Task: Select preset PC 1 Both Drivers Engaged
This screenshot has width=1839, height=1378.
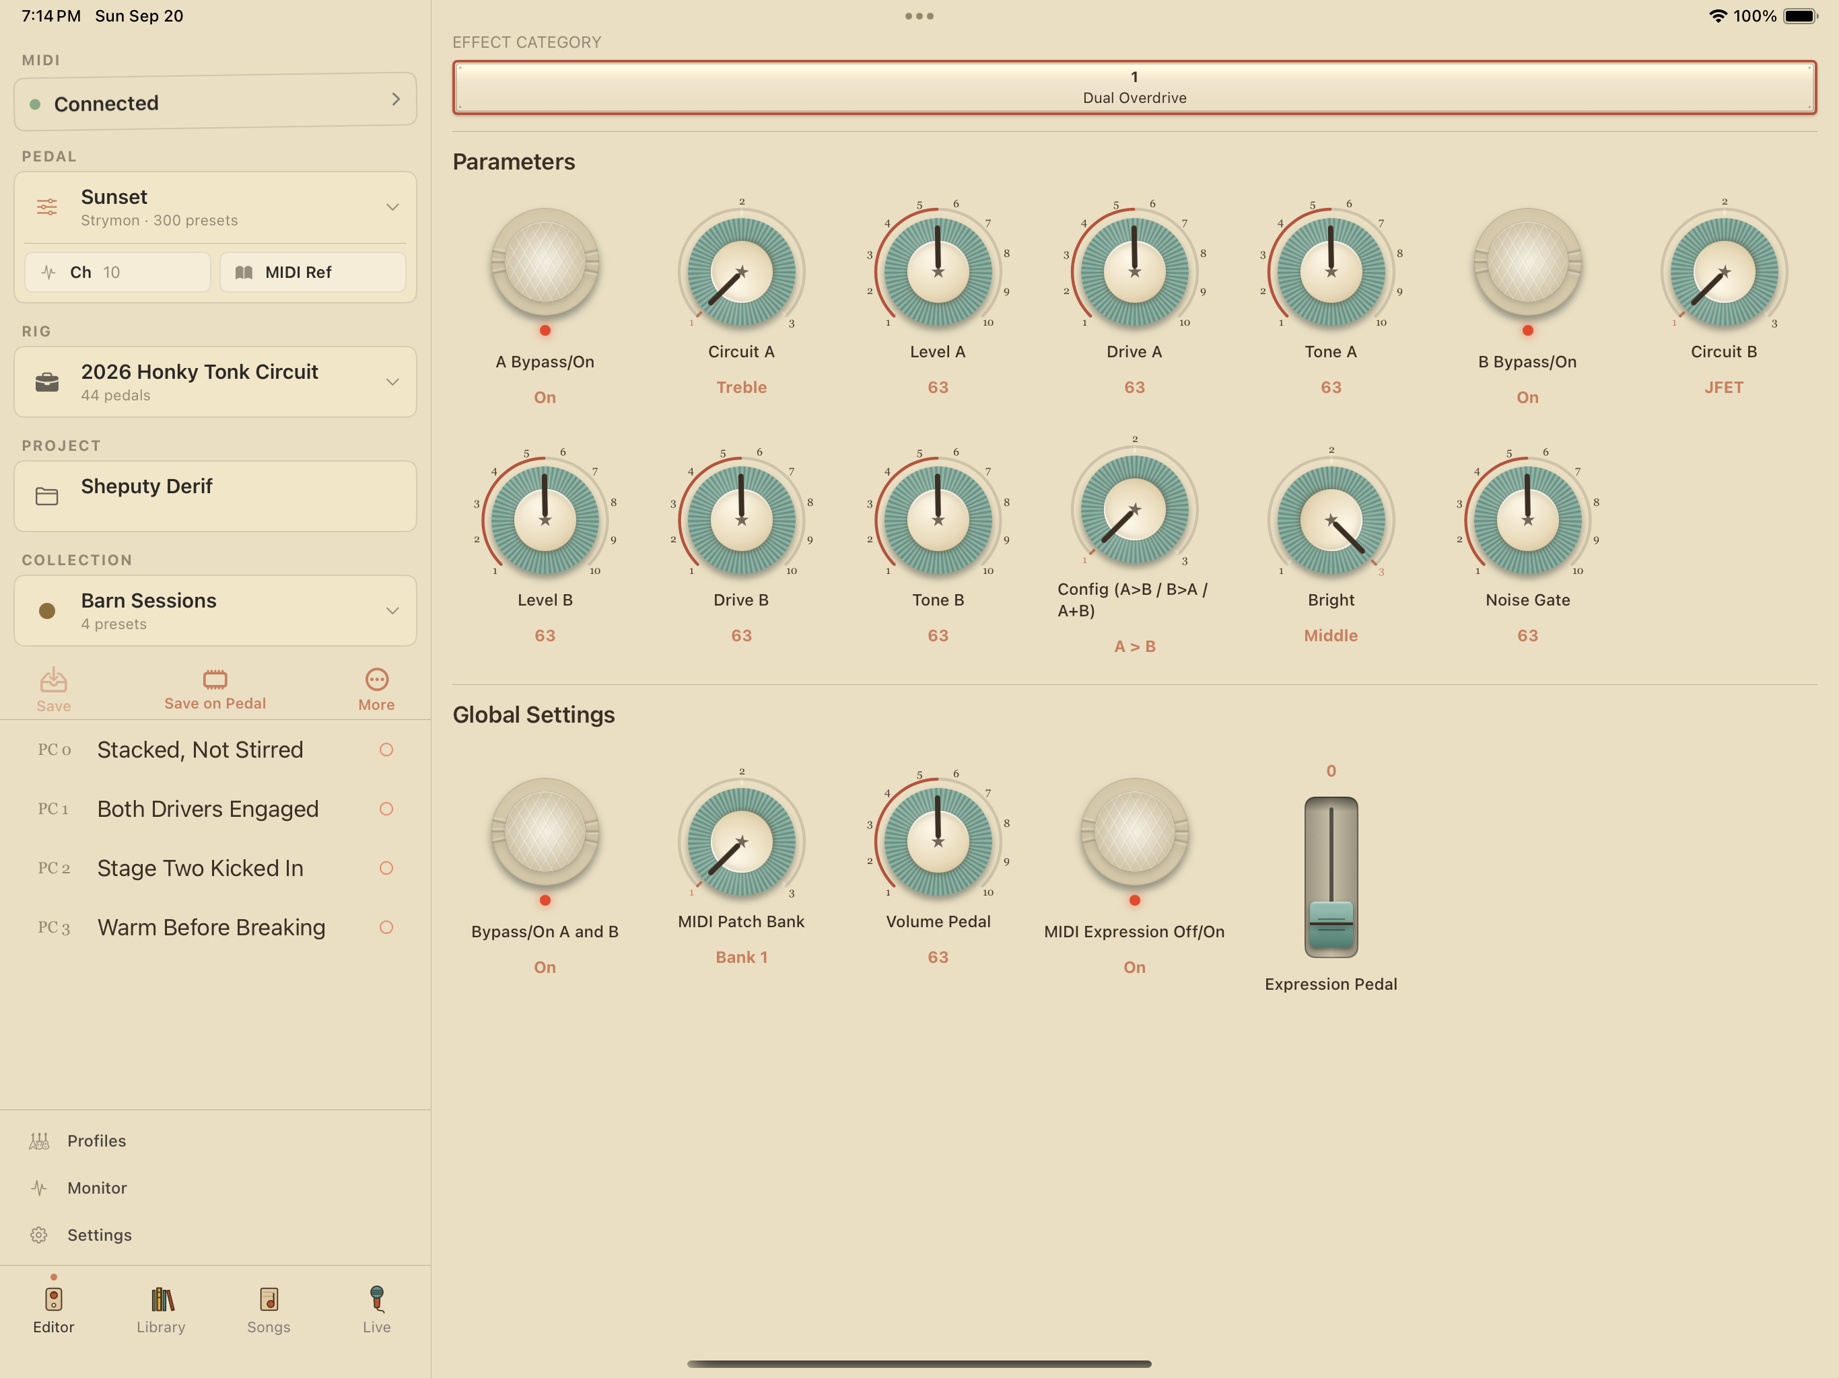Action: [215, 809]
